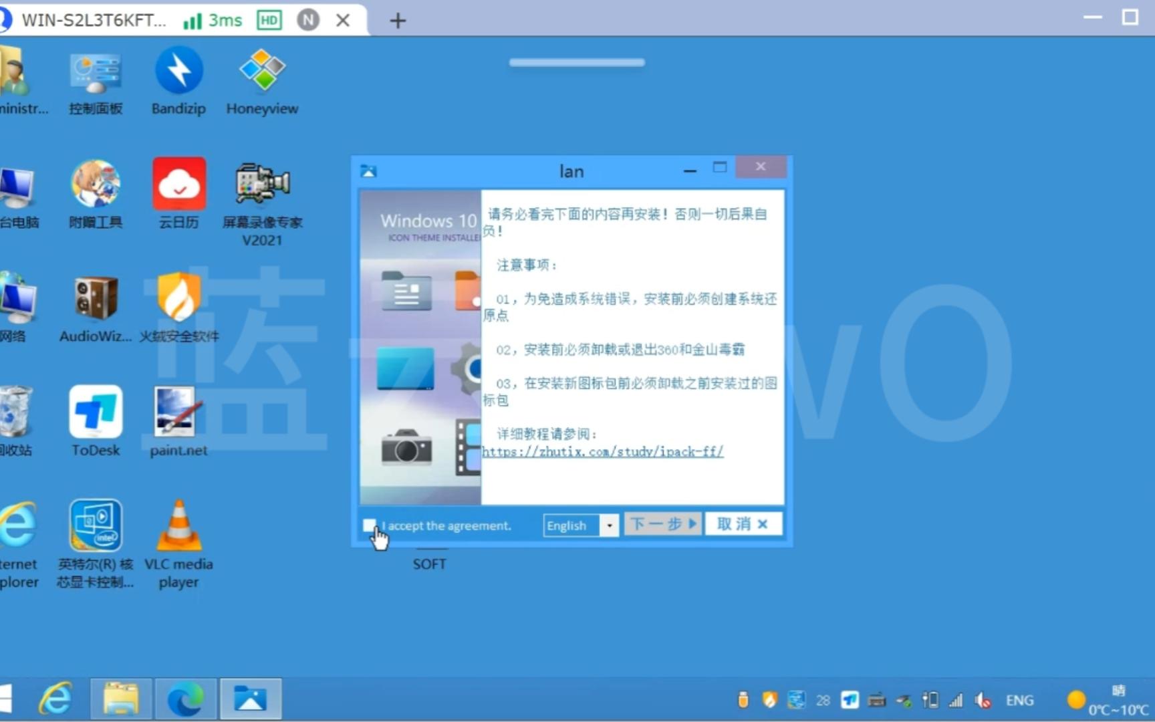Open the Recycle Bin desktop icon
The image size is (1155, 722).
click(x=16, y=423)
